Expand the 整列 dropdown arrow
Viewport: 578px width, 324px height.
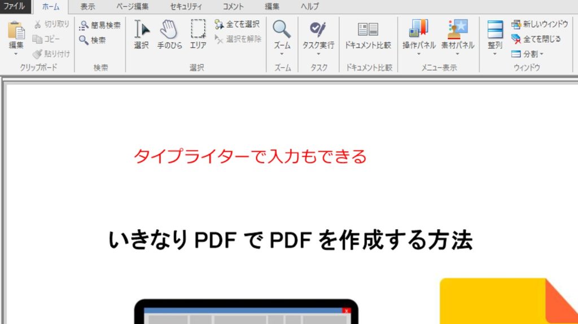494,54
